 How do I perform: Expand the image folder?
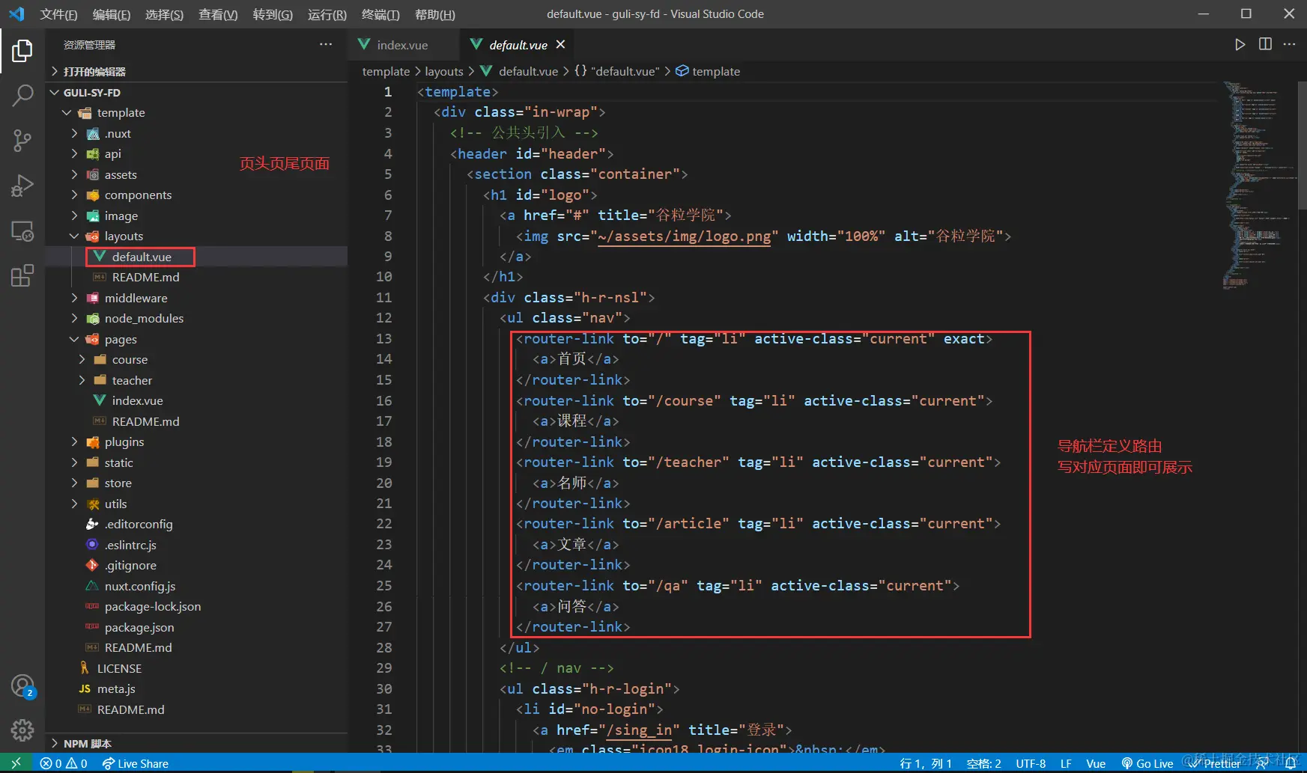198,216
